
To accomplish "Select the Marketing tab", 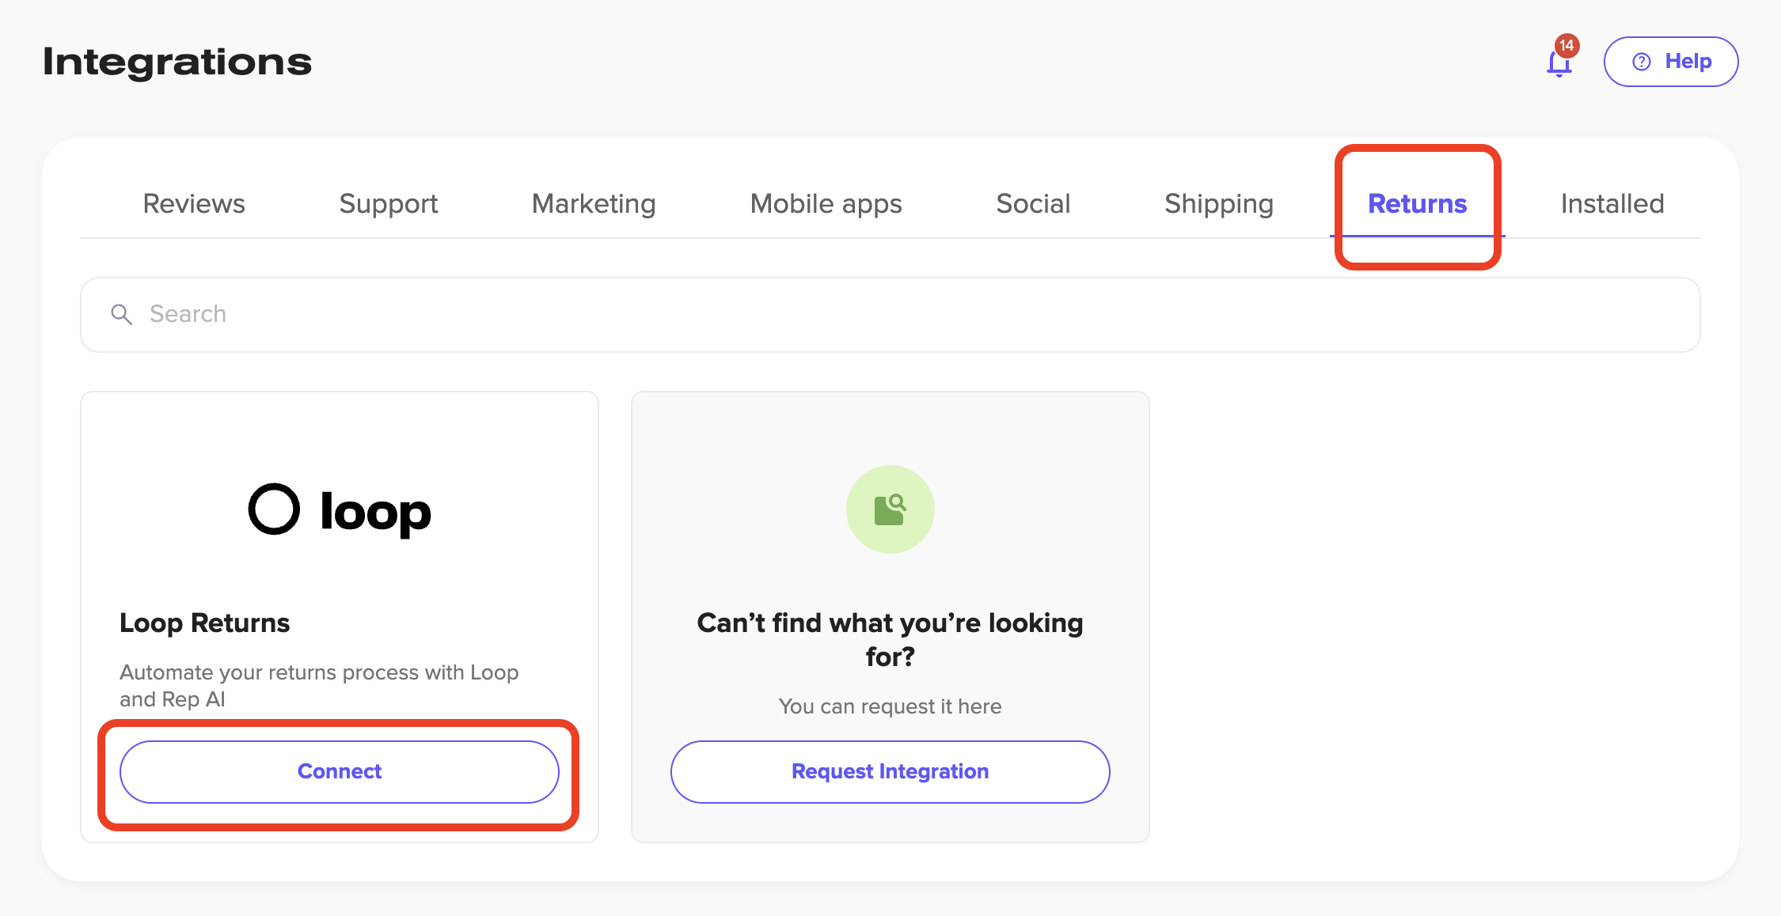I will tap(594, 204).
